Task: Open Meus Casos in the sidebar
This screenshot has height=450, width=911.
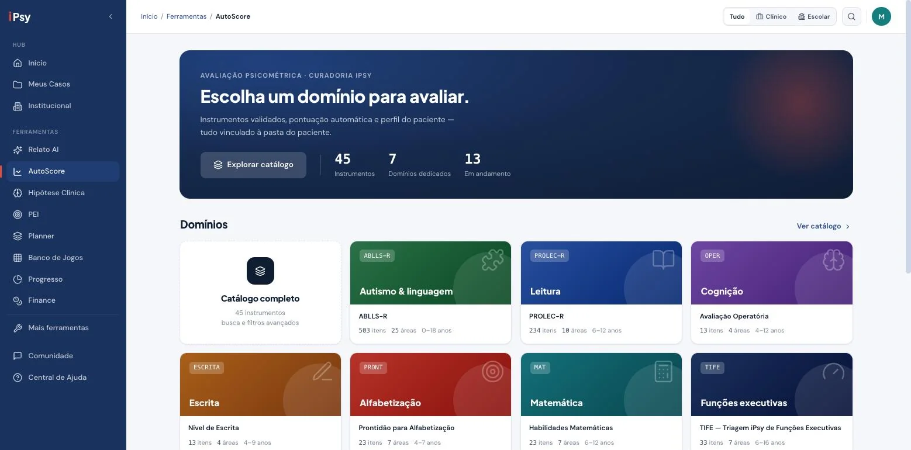Action: tap(63, 84)
